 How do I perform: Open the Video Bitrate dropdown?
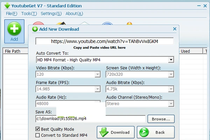click(x=97, y=75)
